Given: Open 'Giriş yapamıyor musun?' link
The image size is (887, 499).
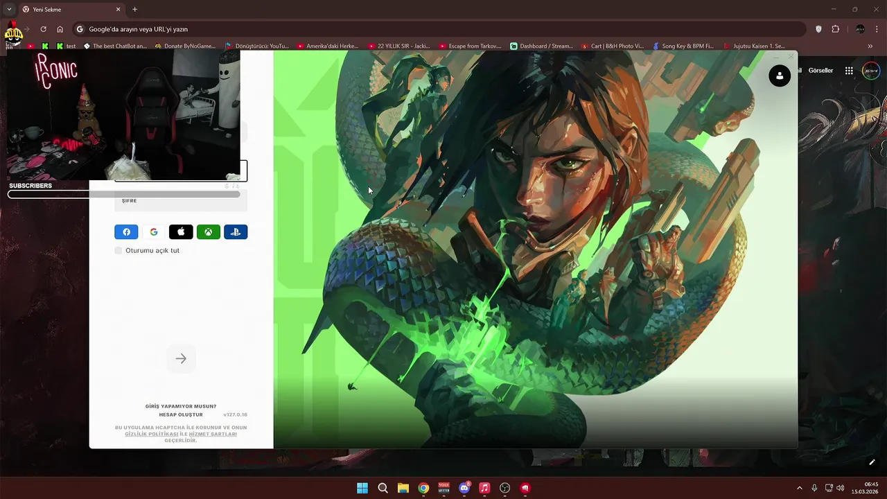Looking at the screenshot, I should coord(181,406).
